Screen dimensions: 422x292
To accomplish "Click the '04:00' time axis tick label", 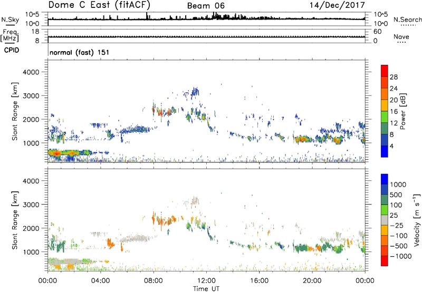I will tap(100, 281).
